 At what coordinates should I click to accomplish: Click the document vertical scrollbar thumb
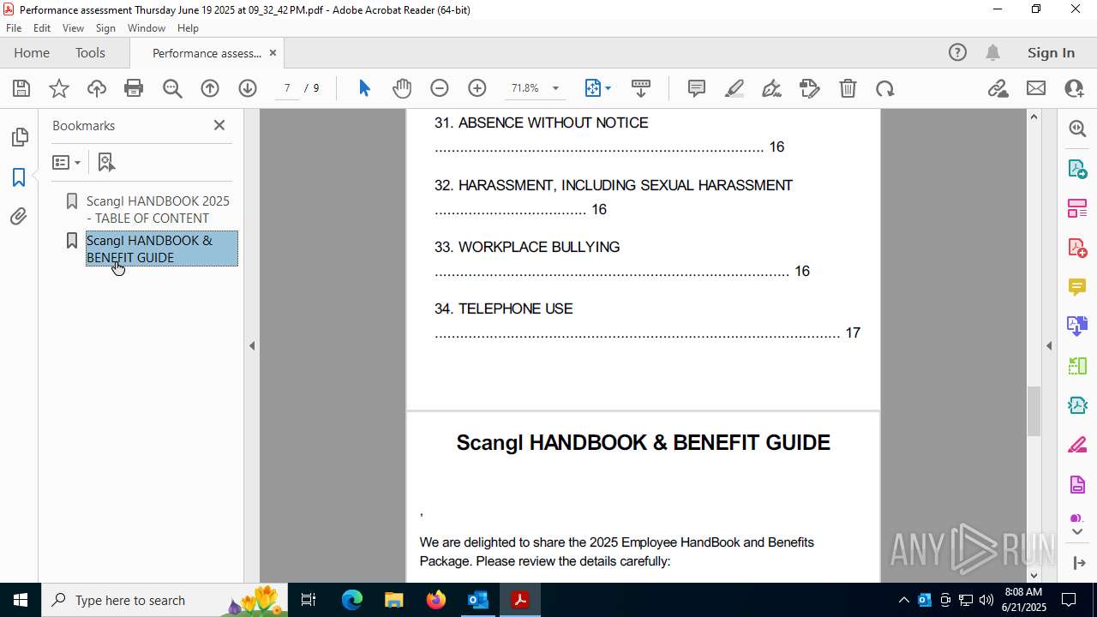pos(1034,411)
